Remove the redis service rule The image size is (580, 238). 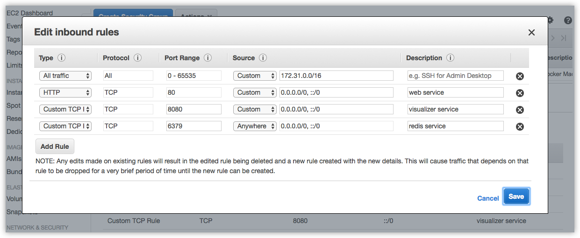coord(519,126)
